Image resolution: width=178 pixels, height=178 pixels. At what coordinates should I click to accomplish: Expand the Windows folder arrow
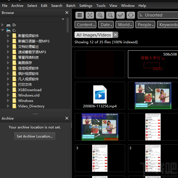[8, 101]
